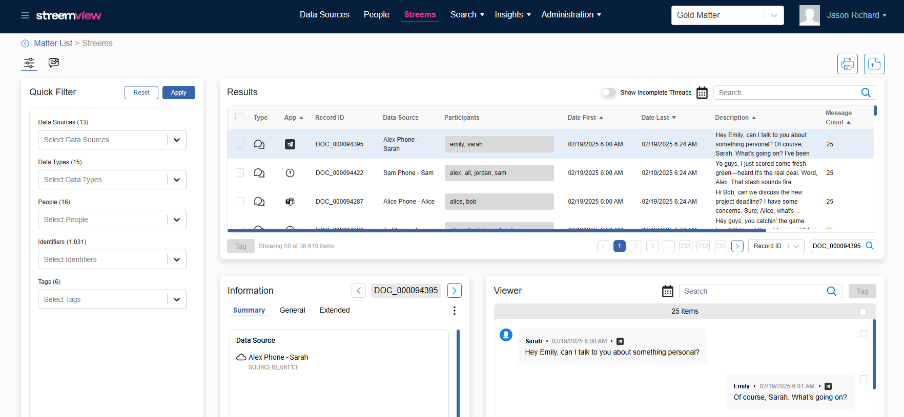The width and height of the screenshot is (904, 417).
Task: Click the Results table vertical scrollbar
Action: 875,111
